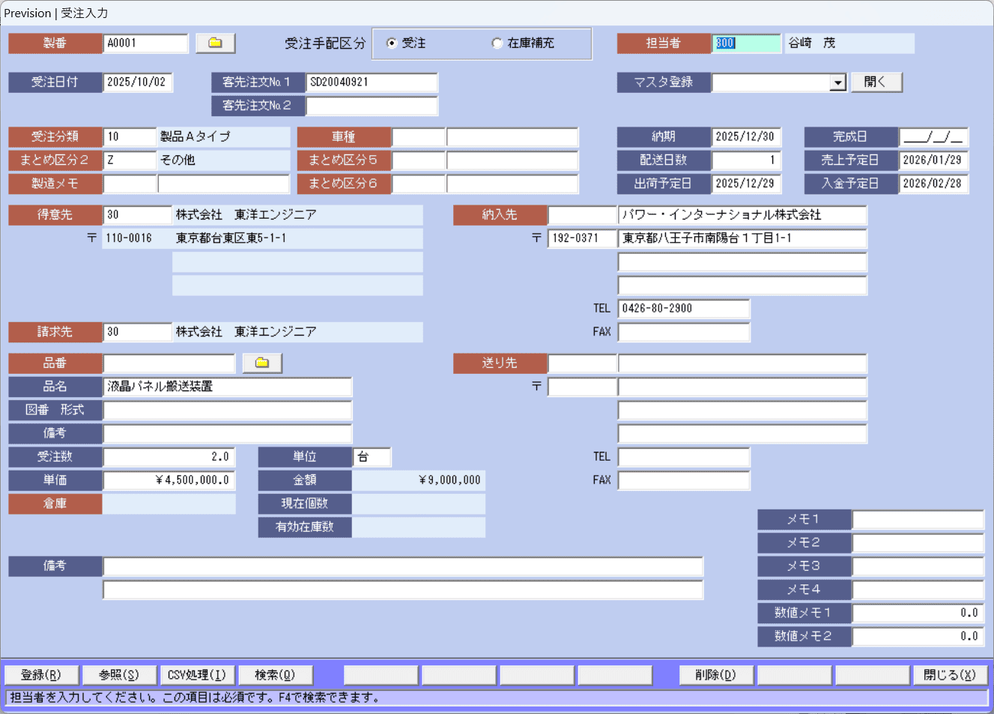The width and height of the screenshot is (994, 714).
Task: Click the 納期 date field
Action: pos(745,137)
